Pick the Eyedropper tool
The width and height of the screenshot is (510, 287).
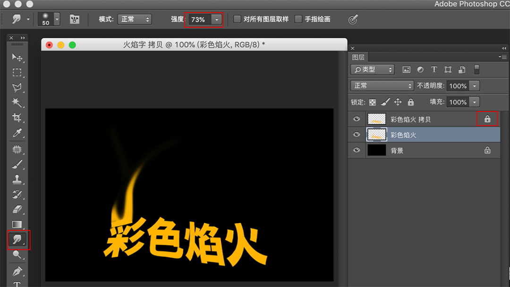[17, 133]
